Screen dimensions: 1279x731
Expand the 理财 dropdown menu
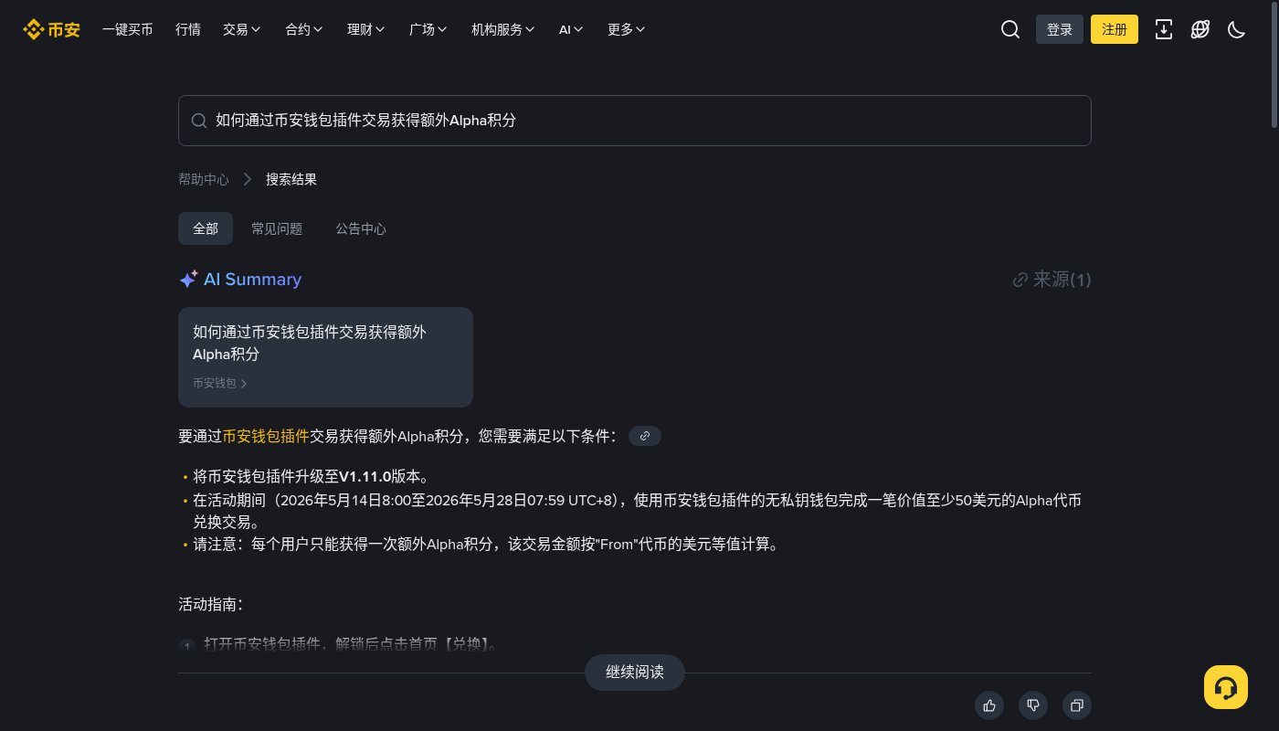(x=366, y=29)
